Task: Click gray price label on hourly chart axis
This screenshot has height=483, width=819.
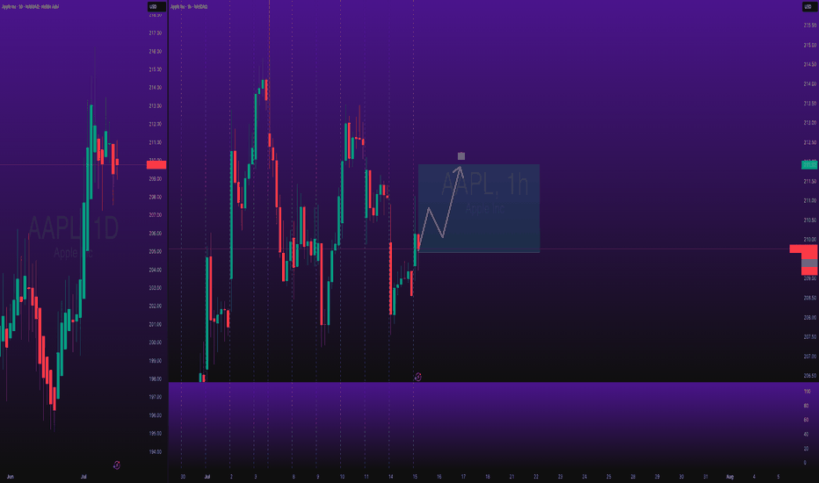Action: click(x=809, y=263)
